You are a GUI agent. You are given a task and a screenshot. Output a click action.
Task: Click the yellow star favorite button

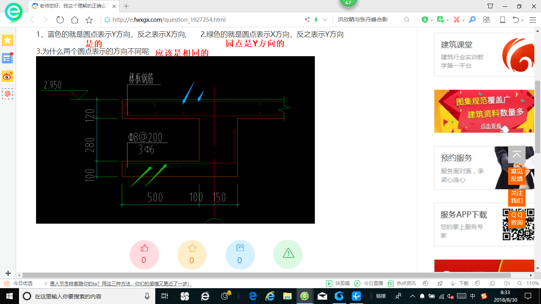tap(192, 255)
